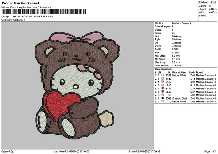Click the 'Colorway 1' value

click(x=19, y=20)
